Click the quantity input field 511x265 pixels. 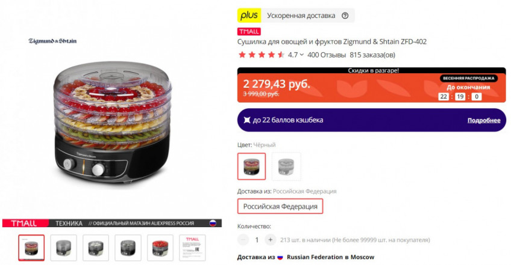pos(257,240)
